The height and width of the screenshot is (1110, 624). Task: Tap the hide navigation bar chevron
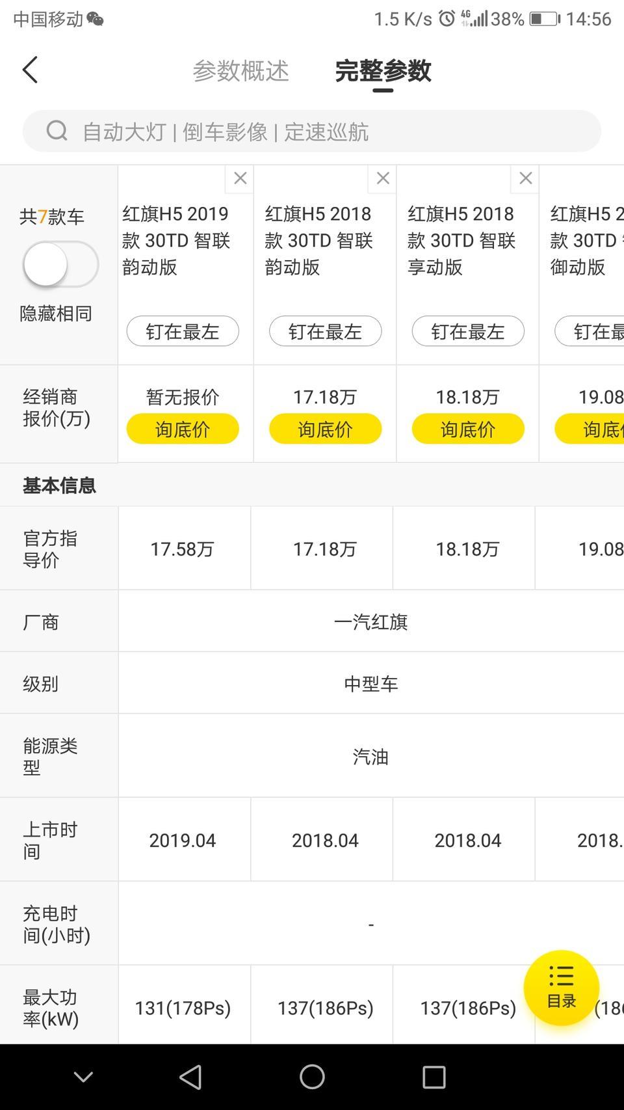pyautogui.click(x=83, y=1077)
